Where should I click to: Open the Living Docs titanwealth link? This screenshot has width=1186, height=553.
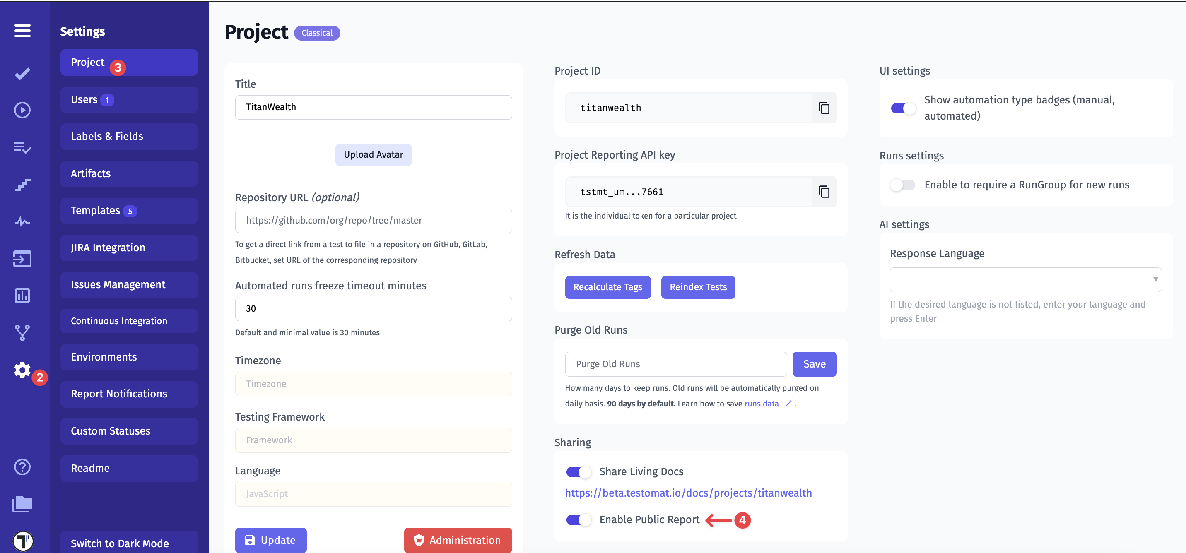[688, 493]
